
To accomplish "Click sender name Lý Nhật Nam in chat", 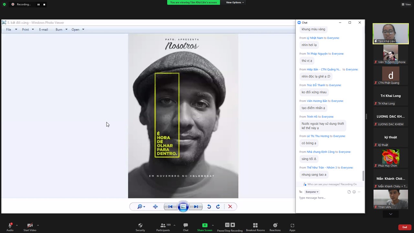I will pyautogui.click(x=315, y=38).
